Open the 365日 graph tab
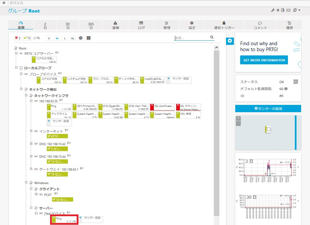 pyautogui.click(x=91, y=25)
